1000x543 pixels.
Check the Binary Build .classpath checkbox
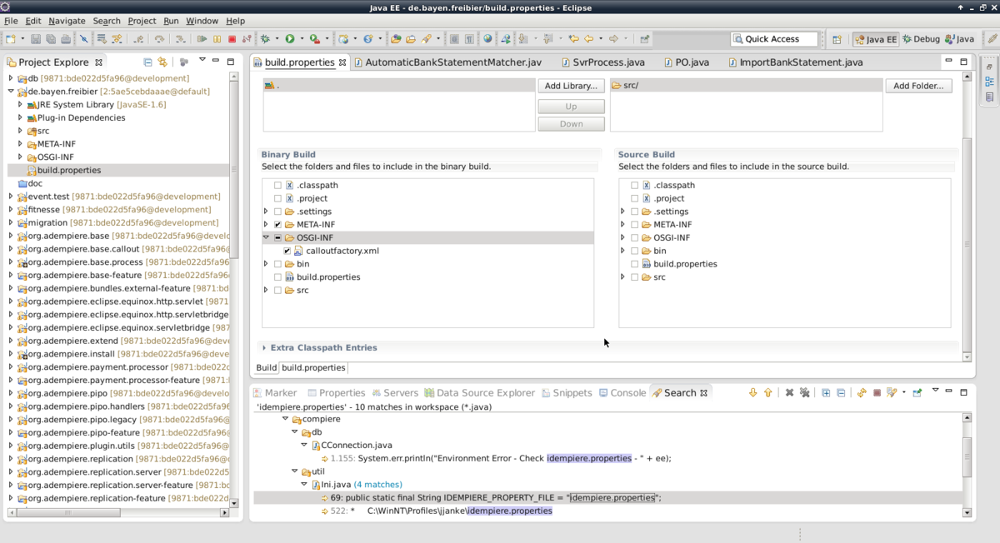tap(277, 186)
